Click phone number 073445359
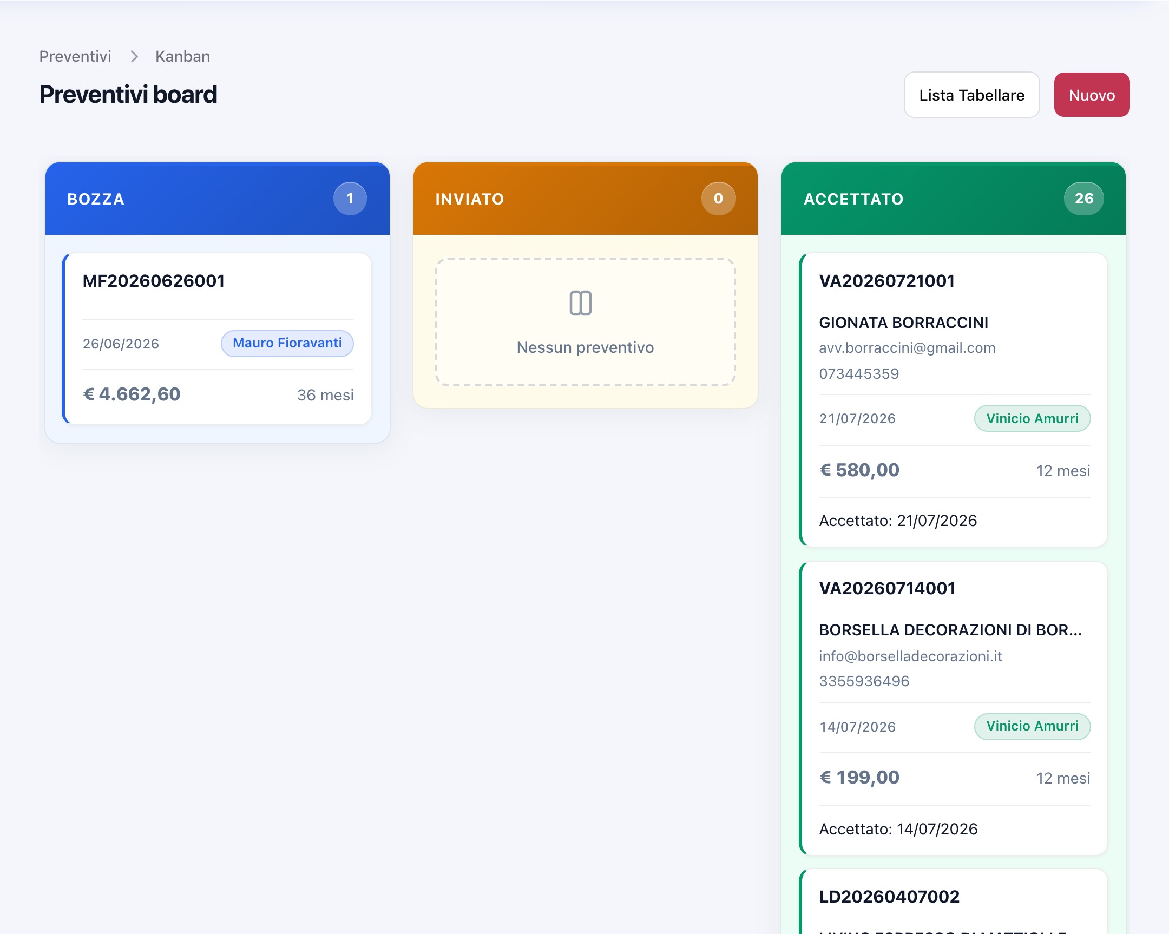 coord(859,373)
